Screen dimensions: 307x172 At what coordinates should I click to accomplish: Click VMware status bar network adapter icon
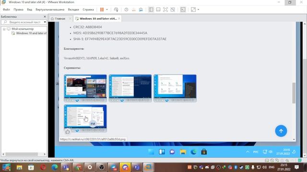pyautogui.click(x=277, y=161)
